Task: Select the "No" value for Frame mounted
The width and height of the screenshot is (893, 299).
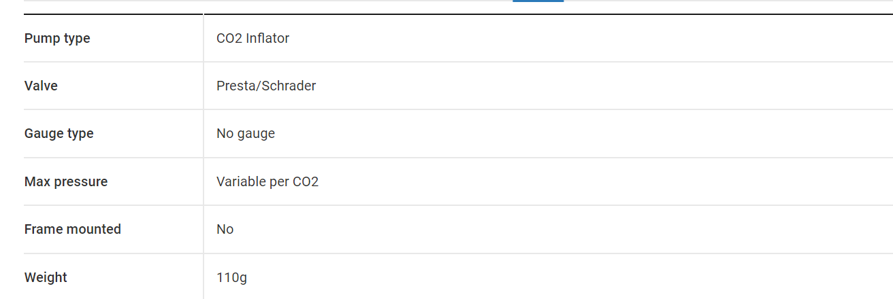Action: [x=225, y=229]
